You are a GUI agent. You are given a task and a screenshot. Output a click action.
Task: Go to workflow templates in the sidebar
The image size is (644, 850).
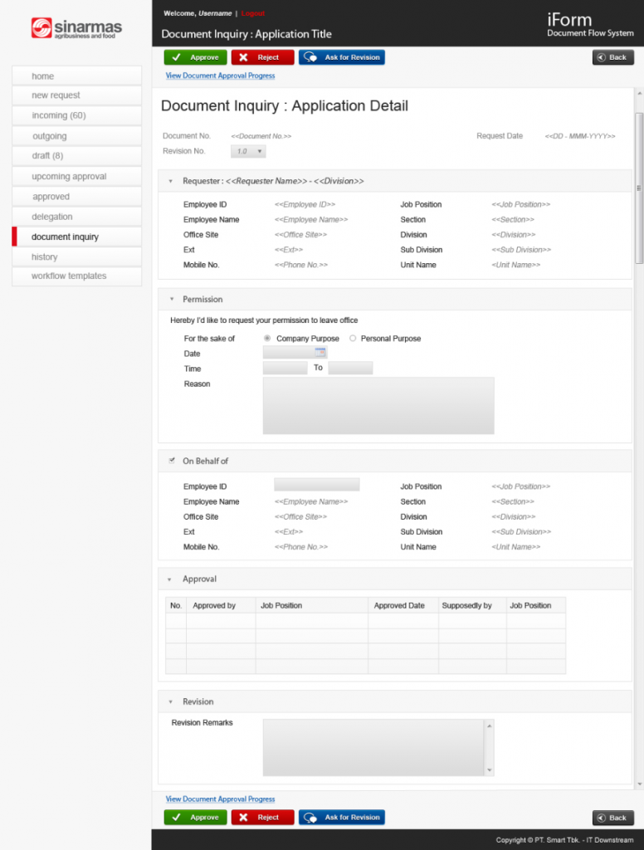tap(69, 276)
